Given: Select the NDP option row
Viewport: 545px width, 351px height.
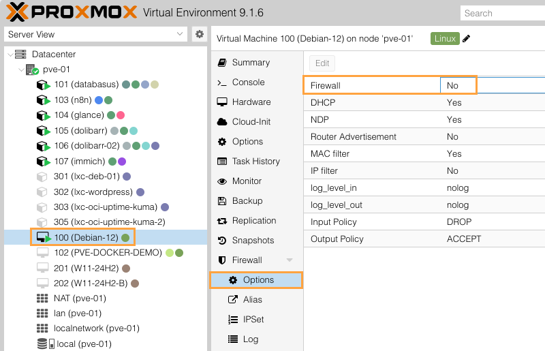Looking at the screenshot, I should click(424, 120).
